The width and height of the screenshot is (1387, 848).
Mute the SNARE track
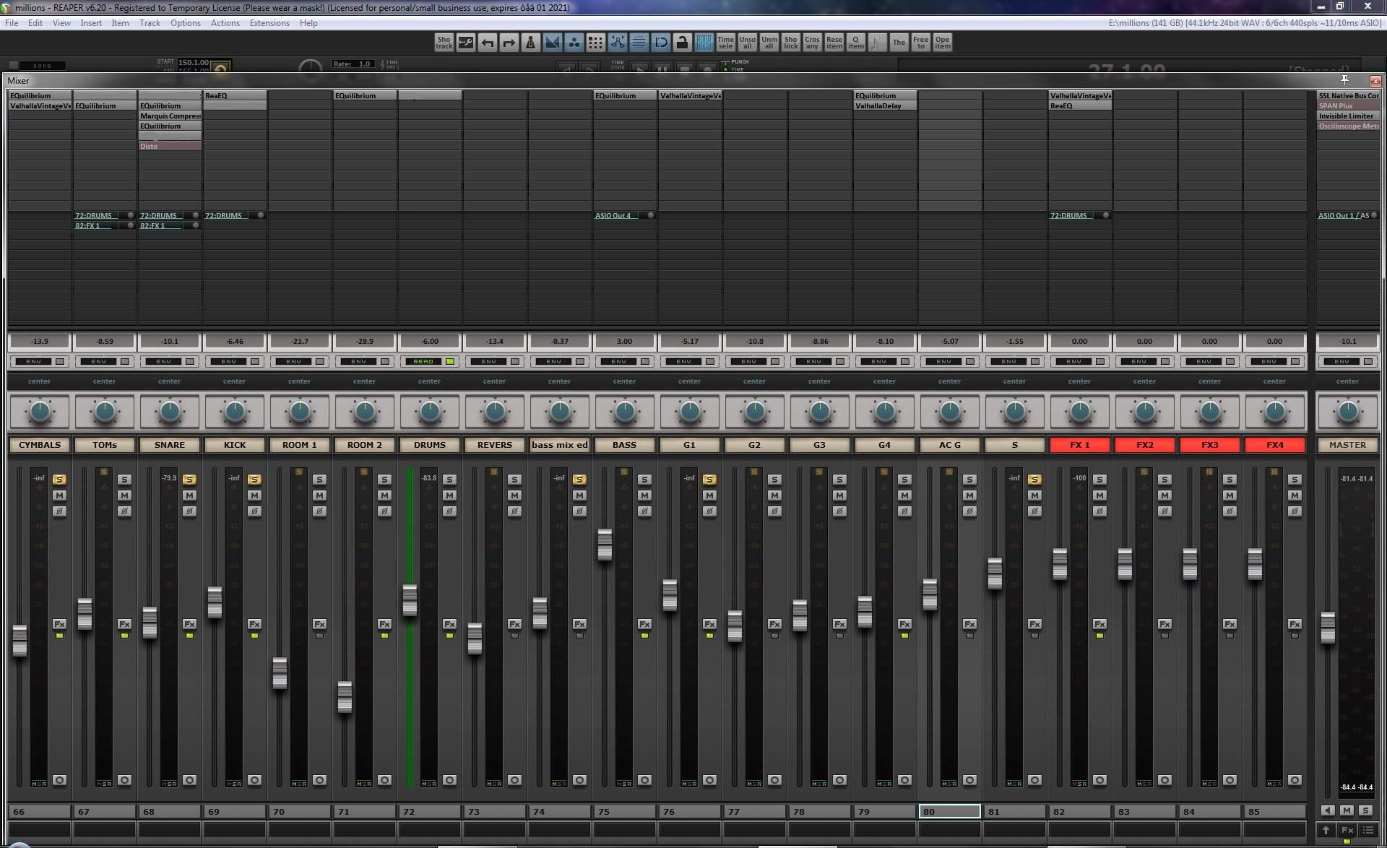pos(189,496)
